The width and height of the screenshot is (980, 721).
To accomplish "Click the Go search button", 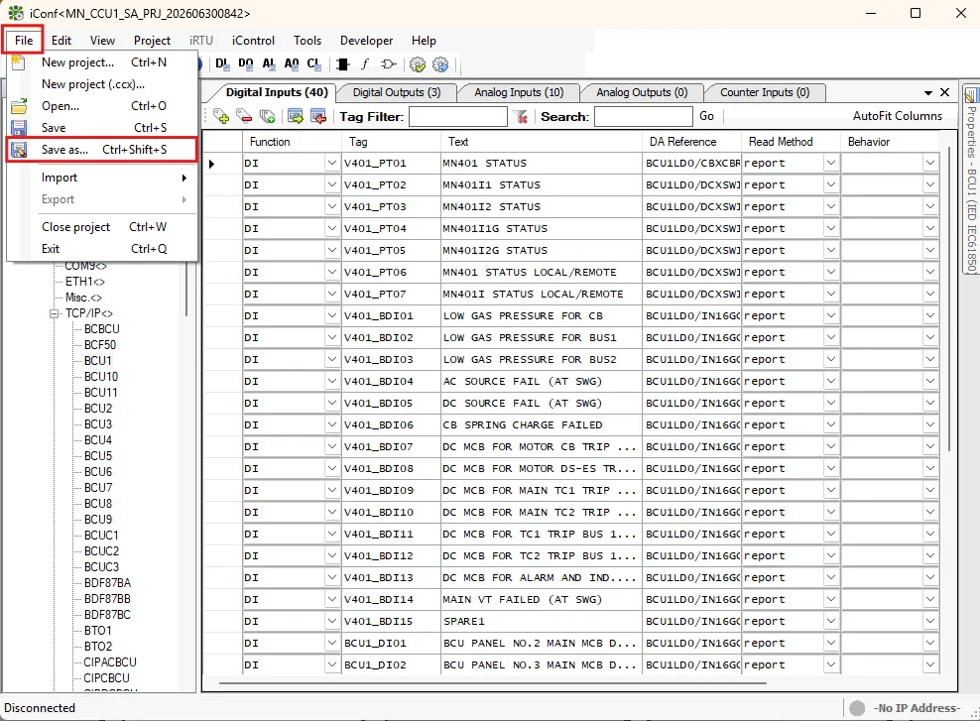I will pyautogui.click(x=706, y=116).
